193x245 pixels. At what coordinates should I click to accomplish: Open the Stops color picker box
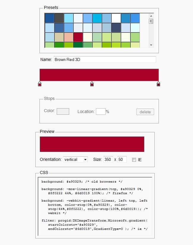point(63,111)
